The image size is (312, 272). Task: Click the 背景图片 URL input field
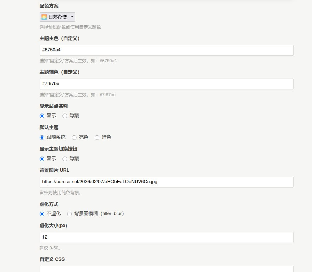(167, 182)
